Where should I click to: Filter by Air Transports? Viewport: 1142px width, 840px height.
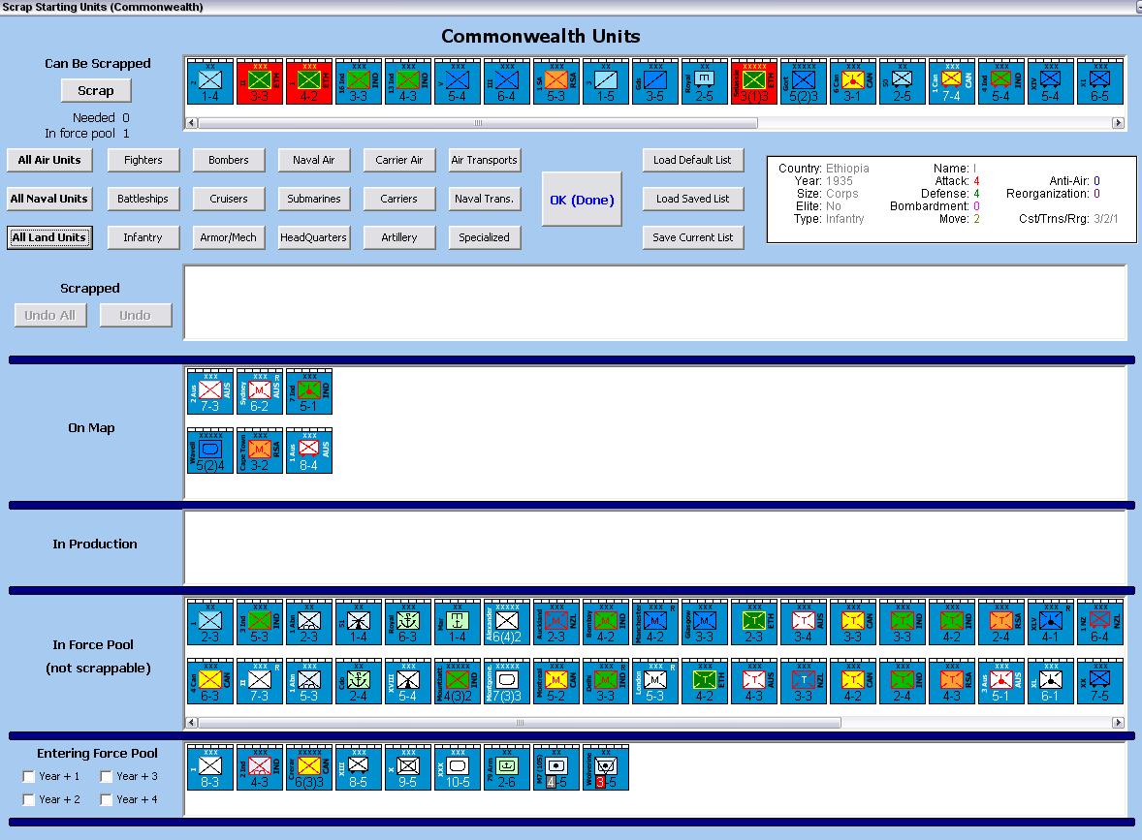485,160
